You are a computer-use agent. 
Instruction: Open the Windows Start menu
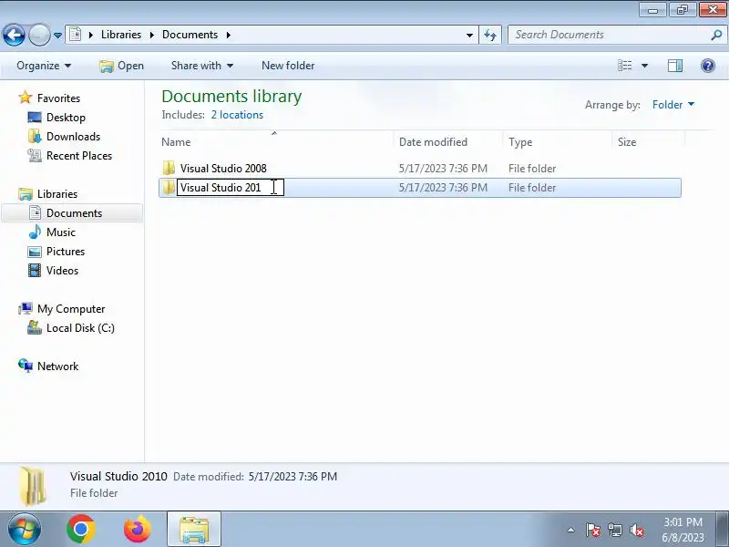(x=25, y=529)
